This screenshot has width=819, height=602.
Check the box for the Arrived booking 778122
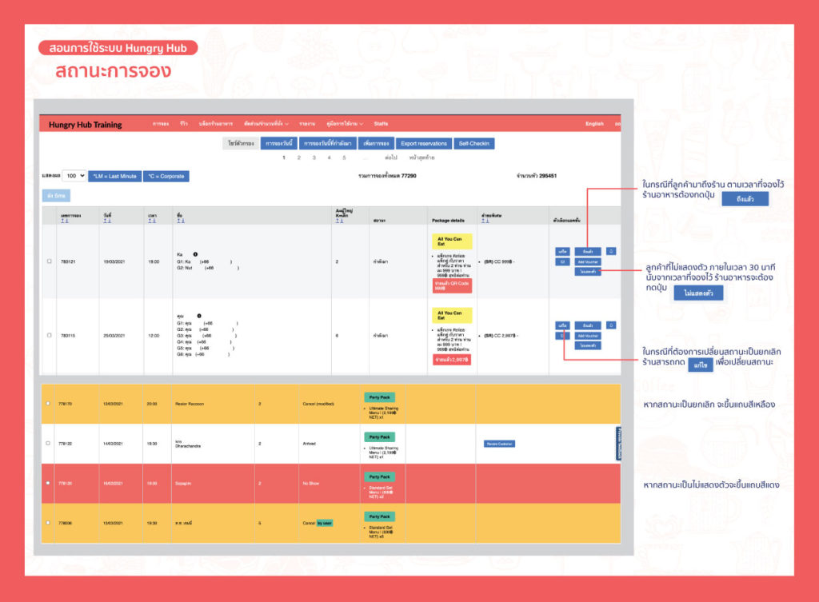pos(48,443)
